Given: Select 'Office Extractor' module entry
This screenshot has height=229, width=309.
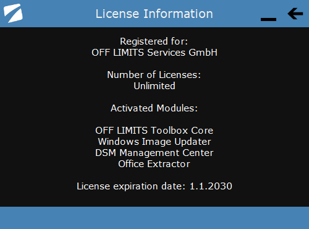Looking at the screenshot, I should pos(154,164).
